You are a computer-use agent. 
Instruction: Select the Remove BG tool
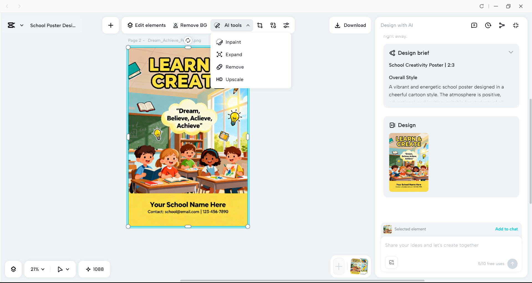[x=190, y=25]
